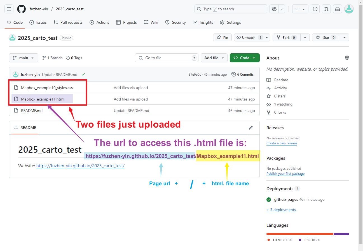Click the Mapbox_example10_styles.css file icon
This screenshot has height=251, width=363.
click(16, 88)
